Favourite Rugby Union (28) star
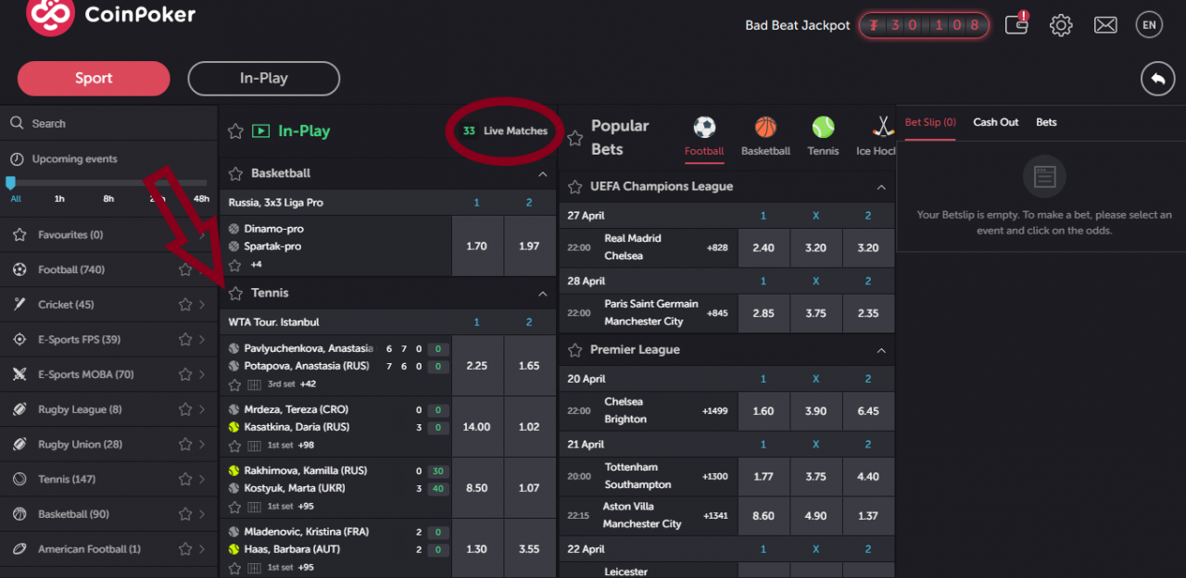Viewport: 1186px width, 578px height. [185, 445]
